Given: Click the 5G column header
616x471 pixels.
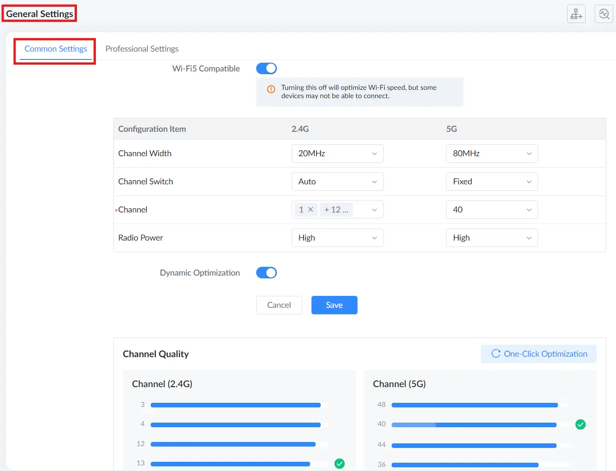Looking at the screenshot, I should 452,129.
